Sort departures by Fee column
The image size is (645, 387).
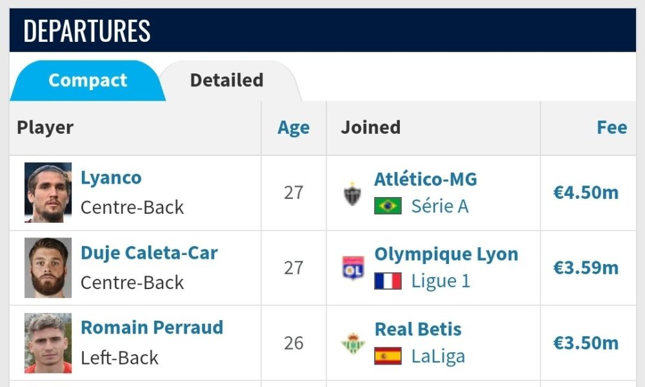coord(611,127)
